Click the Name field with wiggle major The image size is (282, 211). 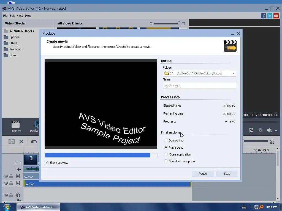(199, 85)
